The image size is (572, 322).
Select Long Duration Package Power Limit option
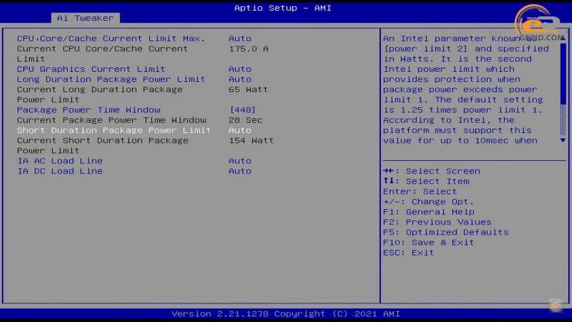click(111, 79)
